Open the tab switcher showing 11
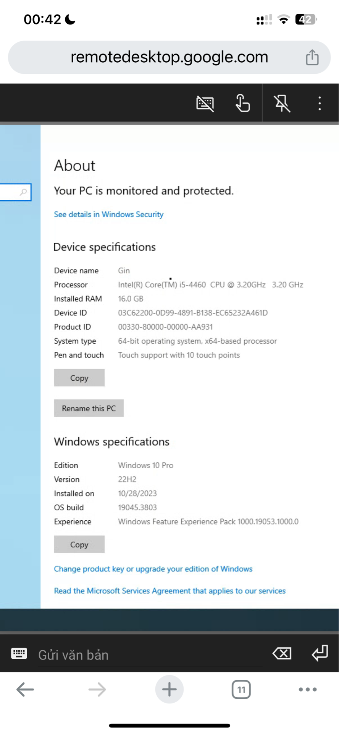This screenshot has height=734, width=339. pyautogui.click(x=241, y=690)
